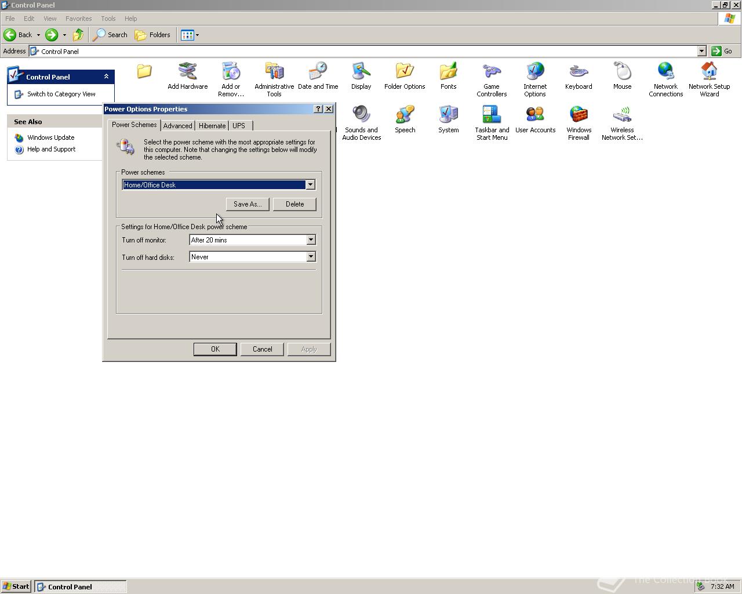742x594 pixels.
Task: Open Help and Support link
Action: tap(52, 149)
